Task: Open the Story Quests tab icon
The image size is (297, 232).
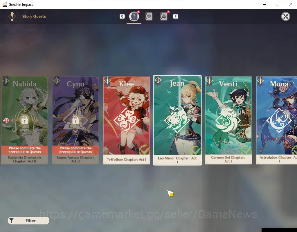Action: click(x=134, y=16)
